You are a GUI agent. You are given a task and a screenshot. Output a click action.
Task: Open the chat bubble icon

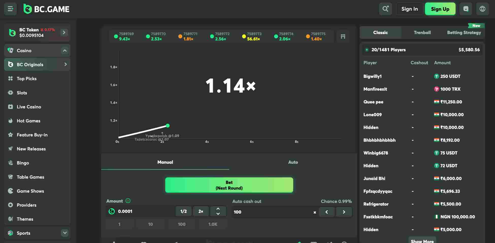coord(466,9)
